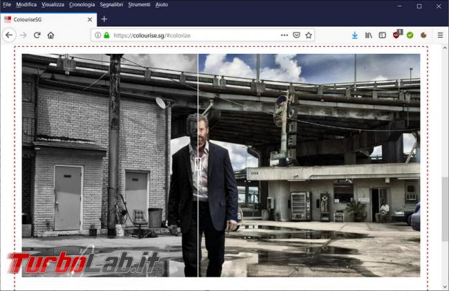The width and height of the screenshot is (449, 291).
Task: Show site information icon in address bar
Action: point(98,35)
